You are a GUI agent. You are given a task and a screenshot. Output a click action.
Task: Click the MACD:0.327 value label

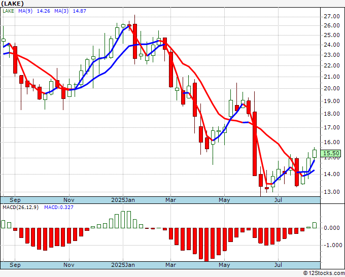click(x=59, y=207)
